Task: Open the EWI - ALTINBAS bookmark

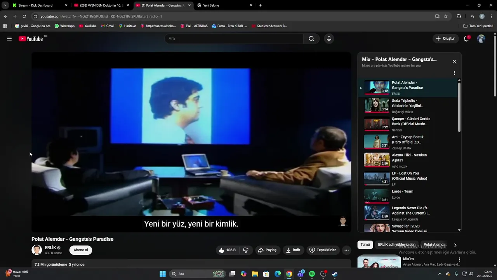Action: 194,26
